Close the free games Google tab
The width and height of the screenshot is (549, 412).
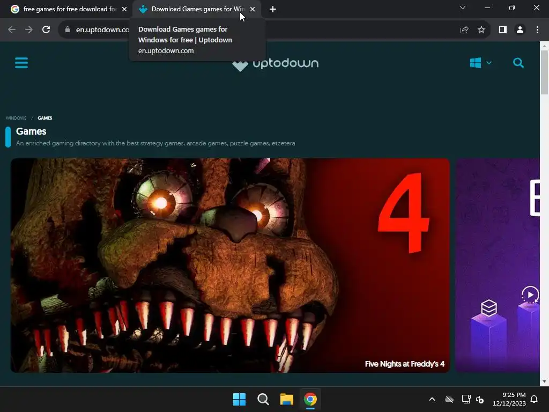[x=124, y=9]
